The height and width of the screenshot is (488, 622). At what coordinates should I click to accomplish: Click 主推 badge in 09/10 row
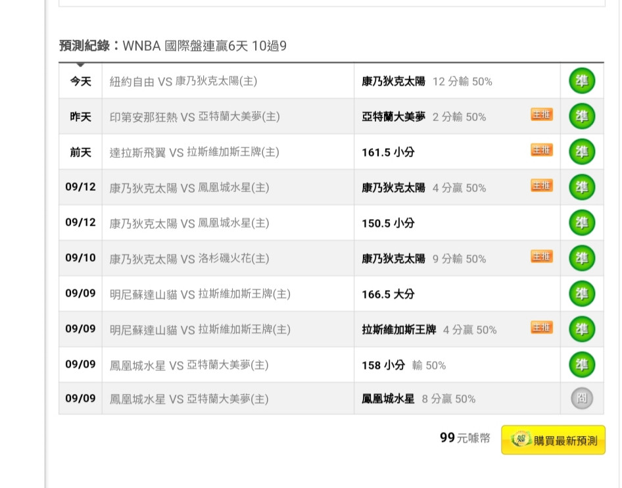point(542,256)
